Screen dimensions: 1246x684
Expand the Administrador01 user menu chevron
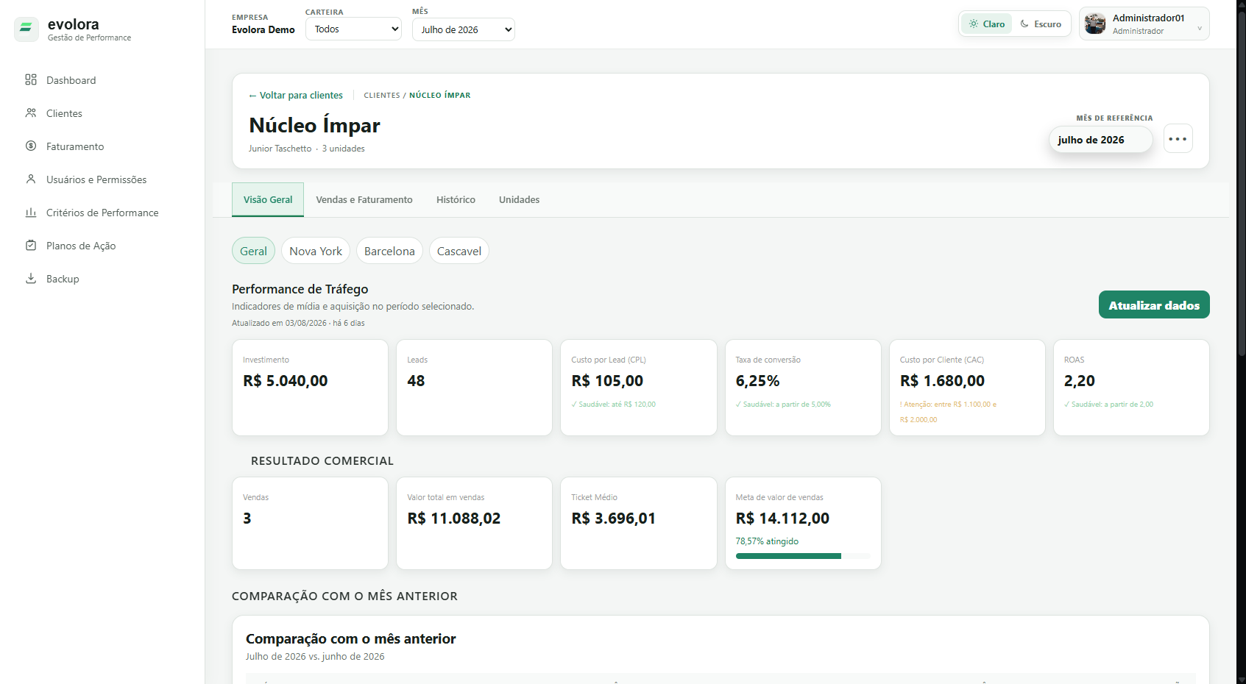(x=1200, y=29)
